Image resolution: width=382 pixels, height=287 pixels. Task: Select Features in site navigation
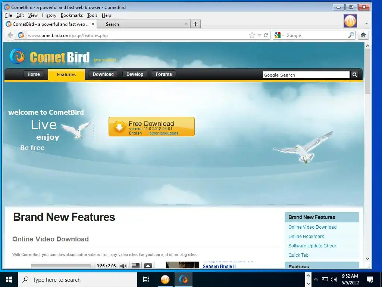click(x=66, y=74)
